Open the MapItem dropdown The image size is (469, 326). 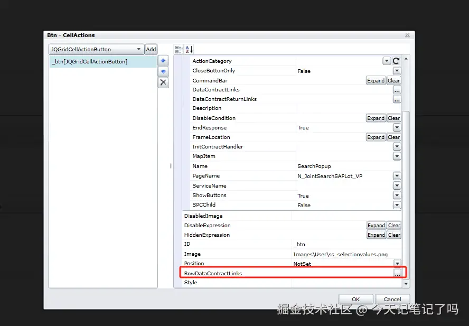coord(397,156)
